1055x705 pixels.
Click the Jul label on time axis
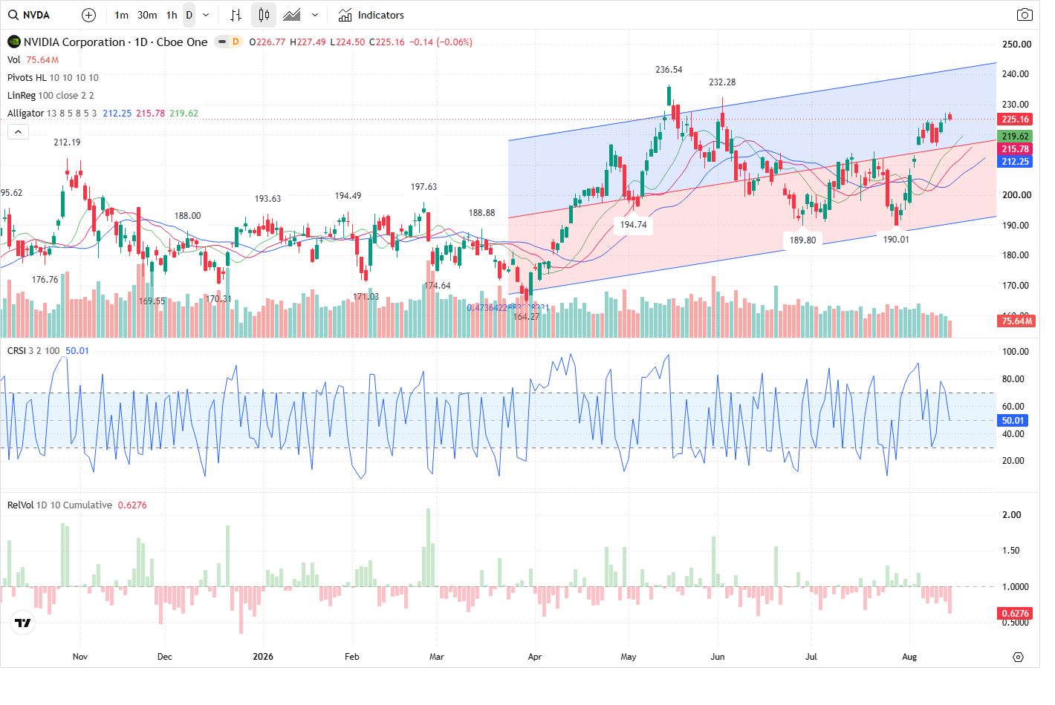[x=811, y=657]
